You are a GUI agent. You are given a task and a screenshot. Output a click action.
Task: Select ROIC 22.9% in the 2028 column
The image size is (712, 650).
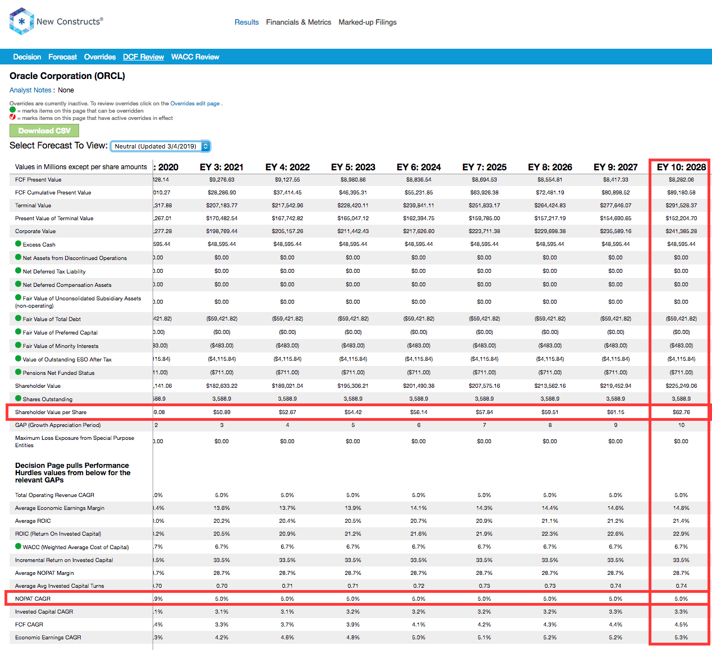681,534
